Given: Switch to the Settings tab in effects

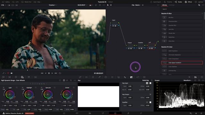Looking at the screenshot, I should pos(172,5).
